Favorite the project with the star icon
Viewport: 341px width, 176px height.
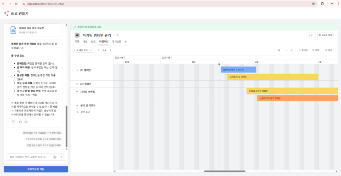[x=117, y=35]
